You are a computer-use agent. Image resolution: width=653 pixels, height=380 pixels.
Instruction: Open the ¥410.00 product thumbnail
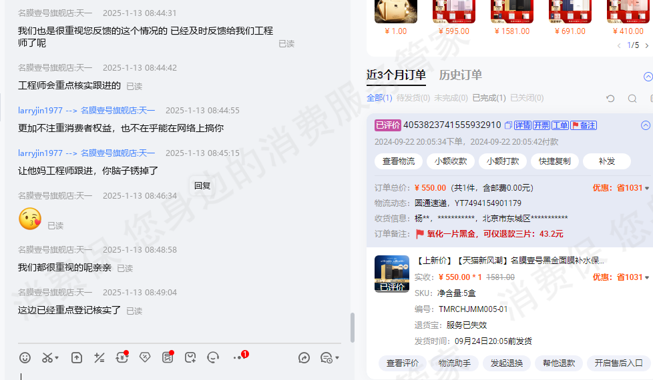628,11
